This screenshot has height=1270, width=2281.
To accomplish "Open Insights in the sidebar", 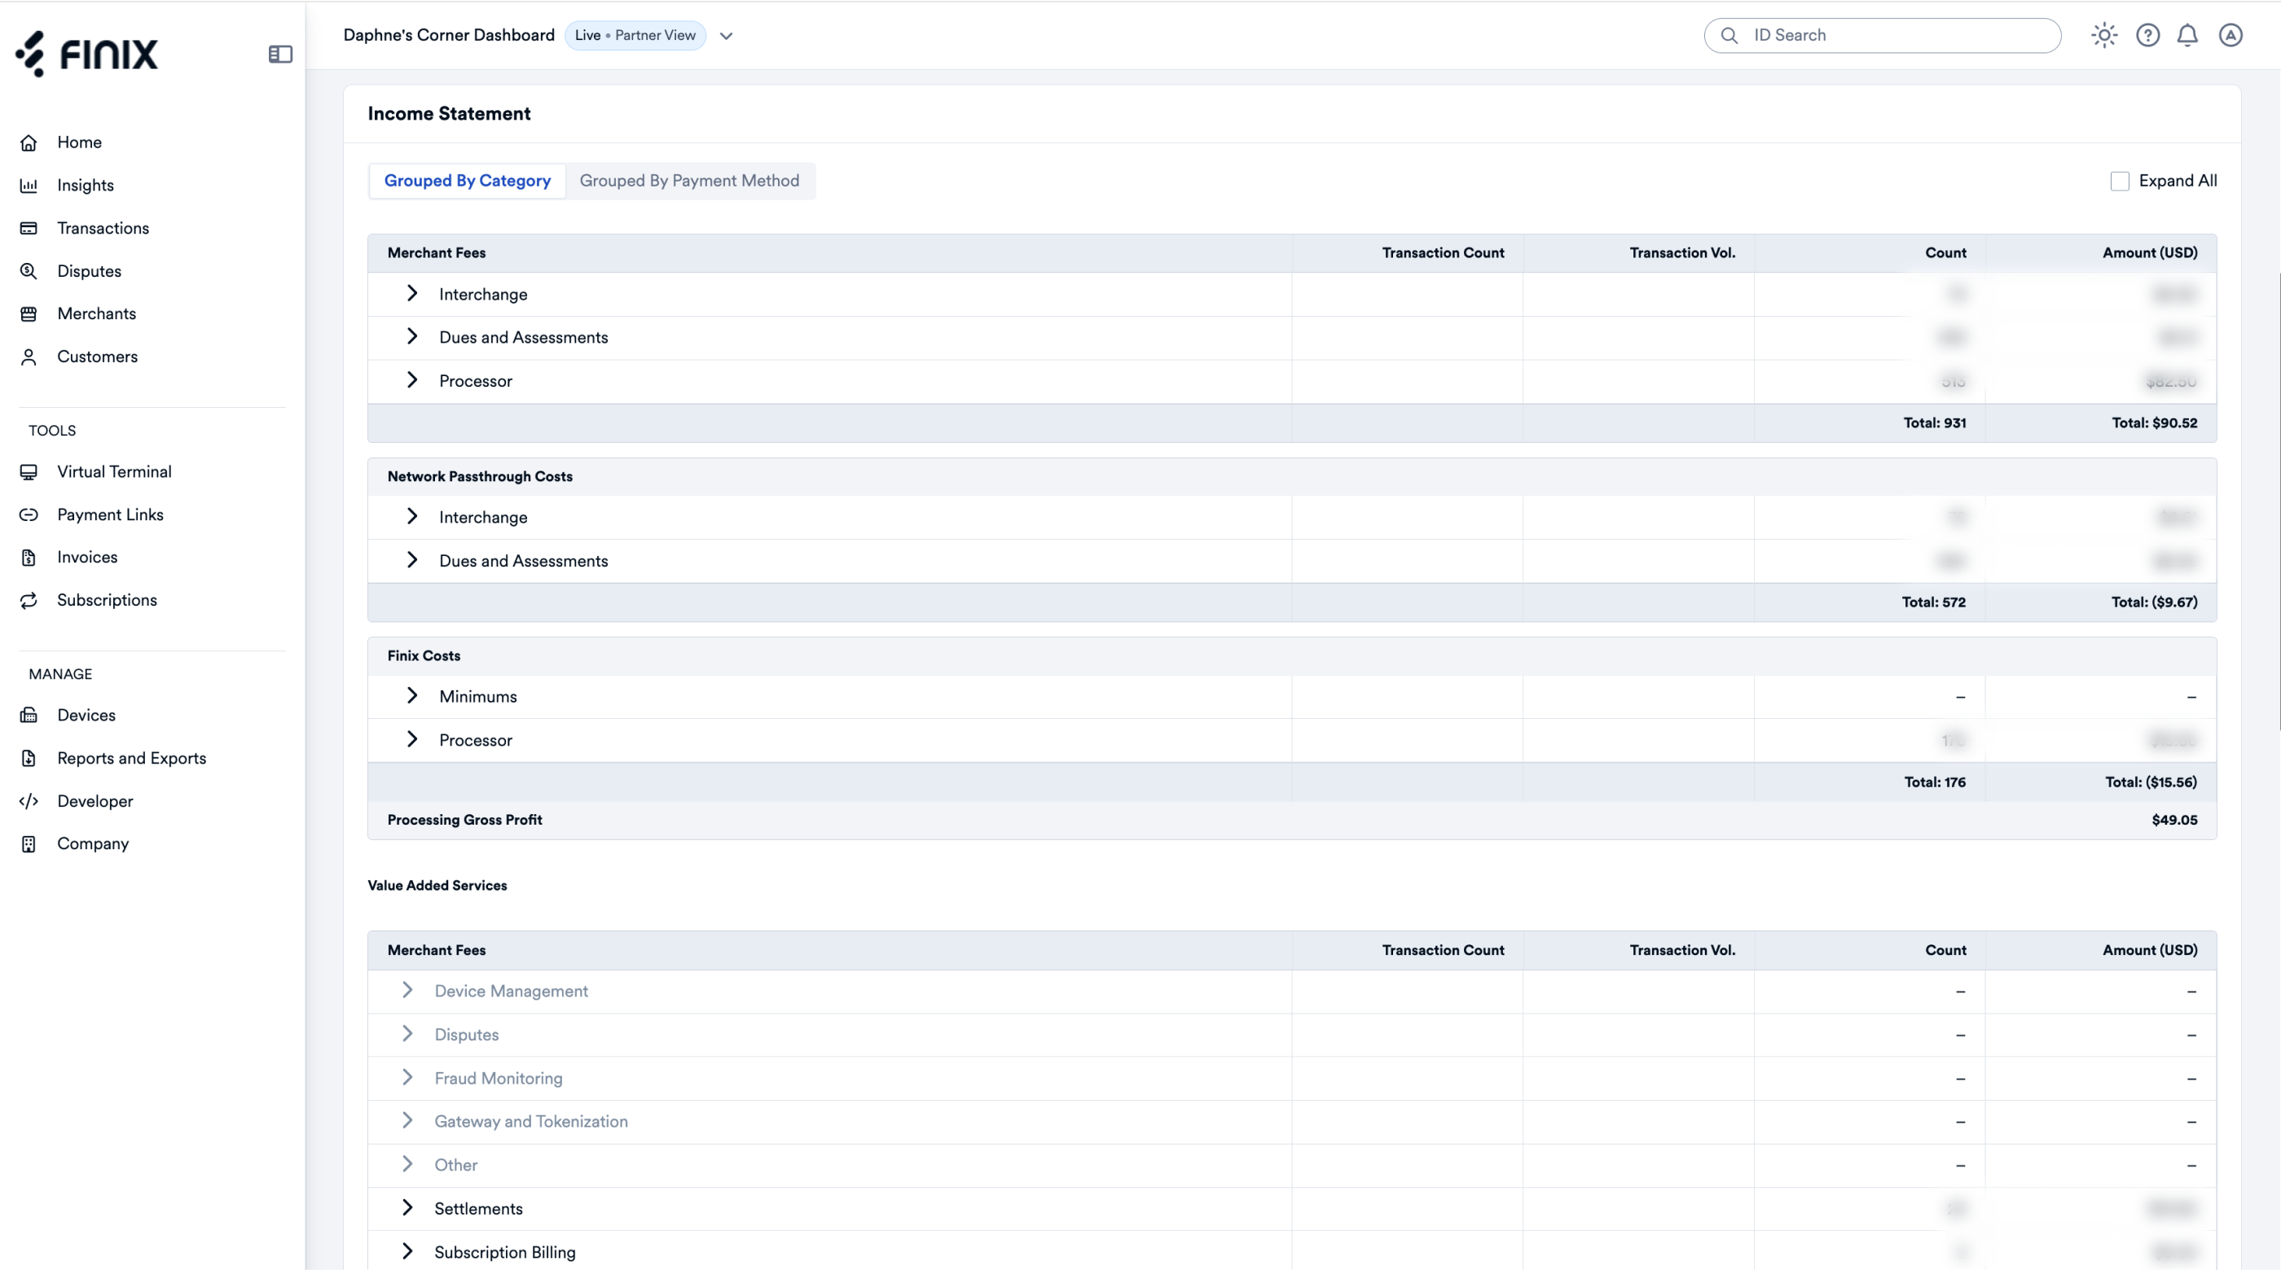I will pos(86,186).
